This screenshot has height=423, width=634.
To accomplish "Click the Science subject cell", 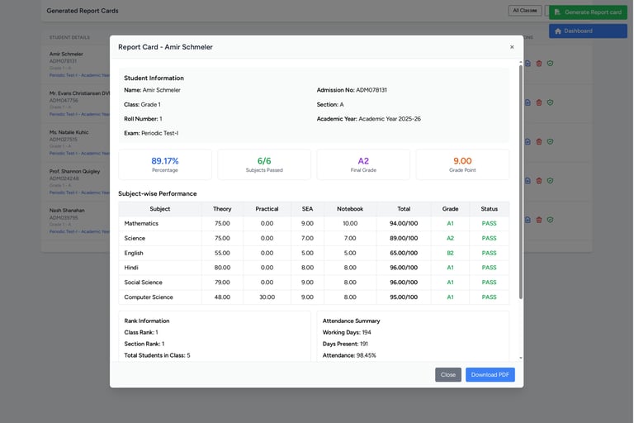I will [x=160, y=239].
